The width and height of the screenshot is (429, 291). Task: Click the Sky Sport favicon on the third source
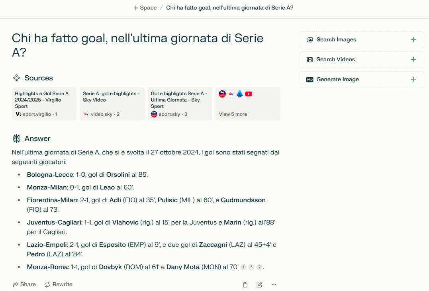pos(153,114)
